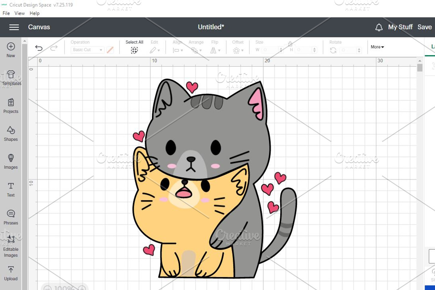Image resolution: width=435 pixels, height=290 pixels.
Task: Open the Shapes panel
Action: click(x=11, y=134)
